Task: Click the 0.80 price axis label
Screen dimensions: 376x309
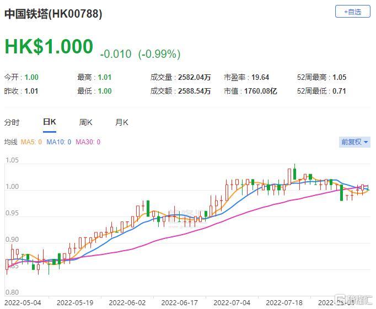Action: 12,292
